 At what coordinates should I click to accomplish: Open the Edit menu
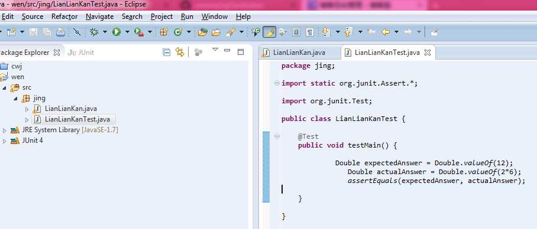click(7, 17)
